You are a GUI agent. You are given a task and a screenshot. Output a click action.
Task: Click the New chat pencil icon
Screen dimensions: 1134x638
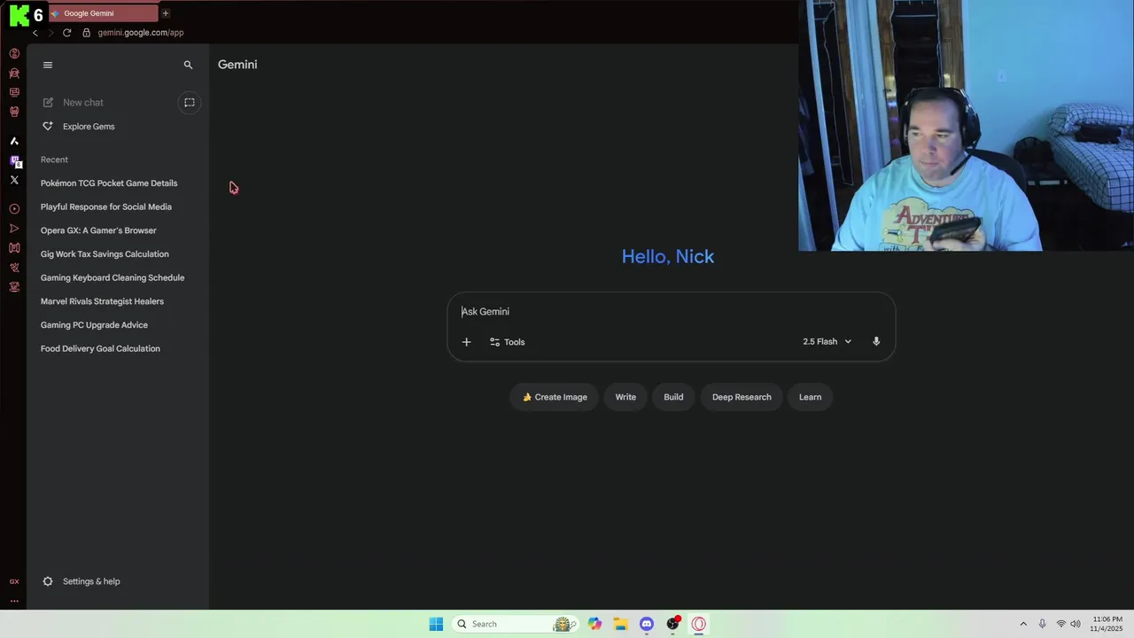coord(48,103)
